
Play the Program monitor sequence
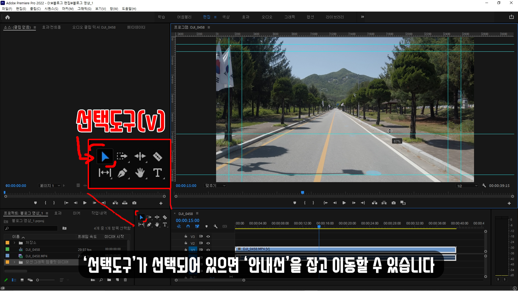click(344, 203)
